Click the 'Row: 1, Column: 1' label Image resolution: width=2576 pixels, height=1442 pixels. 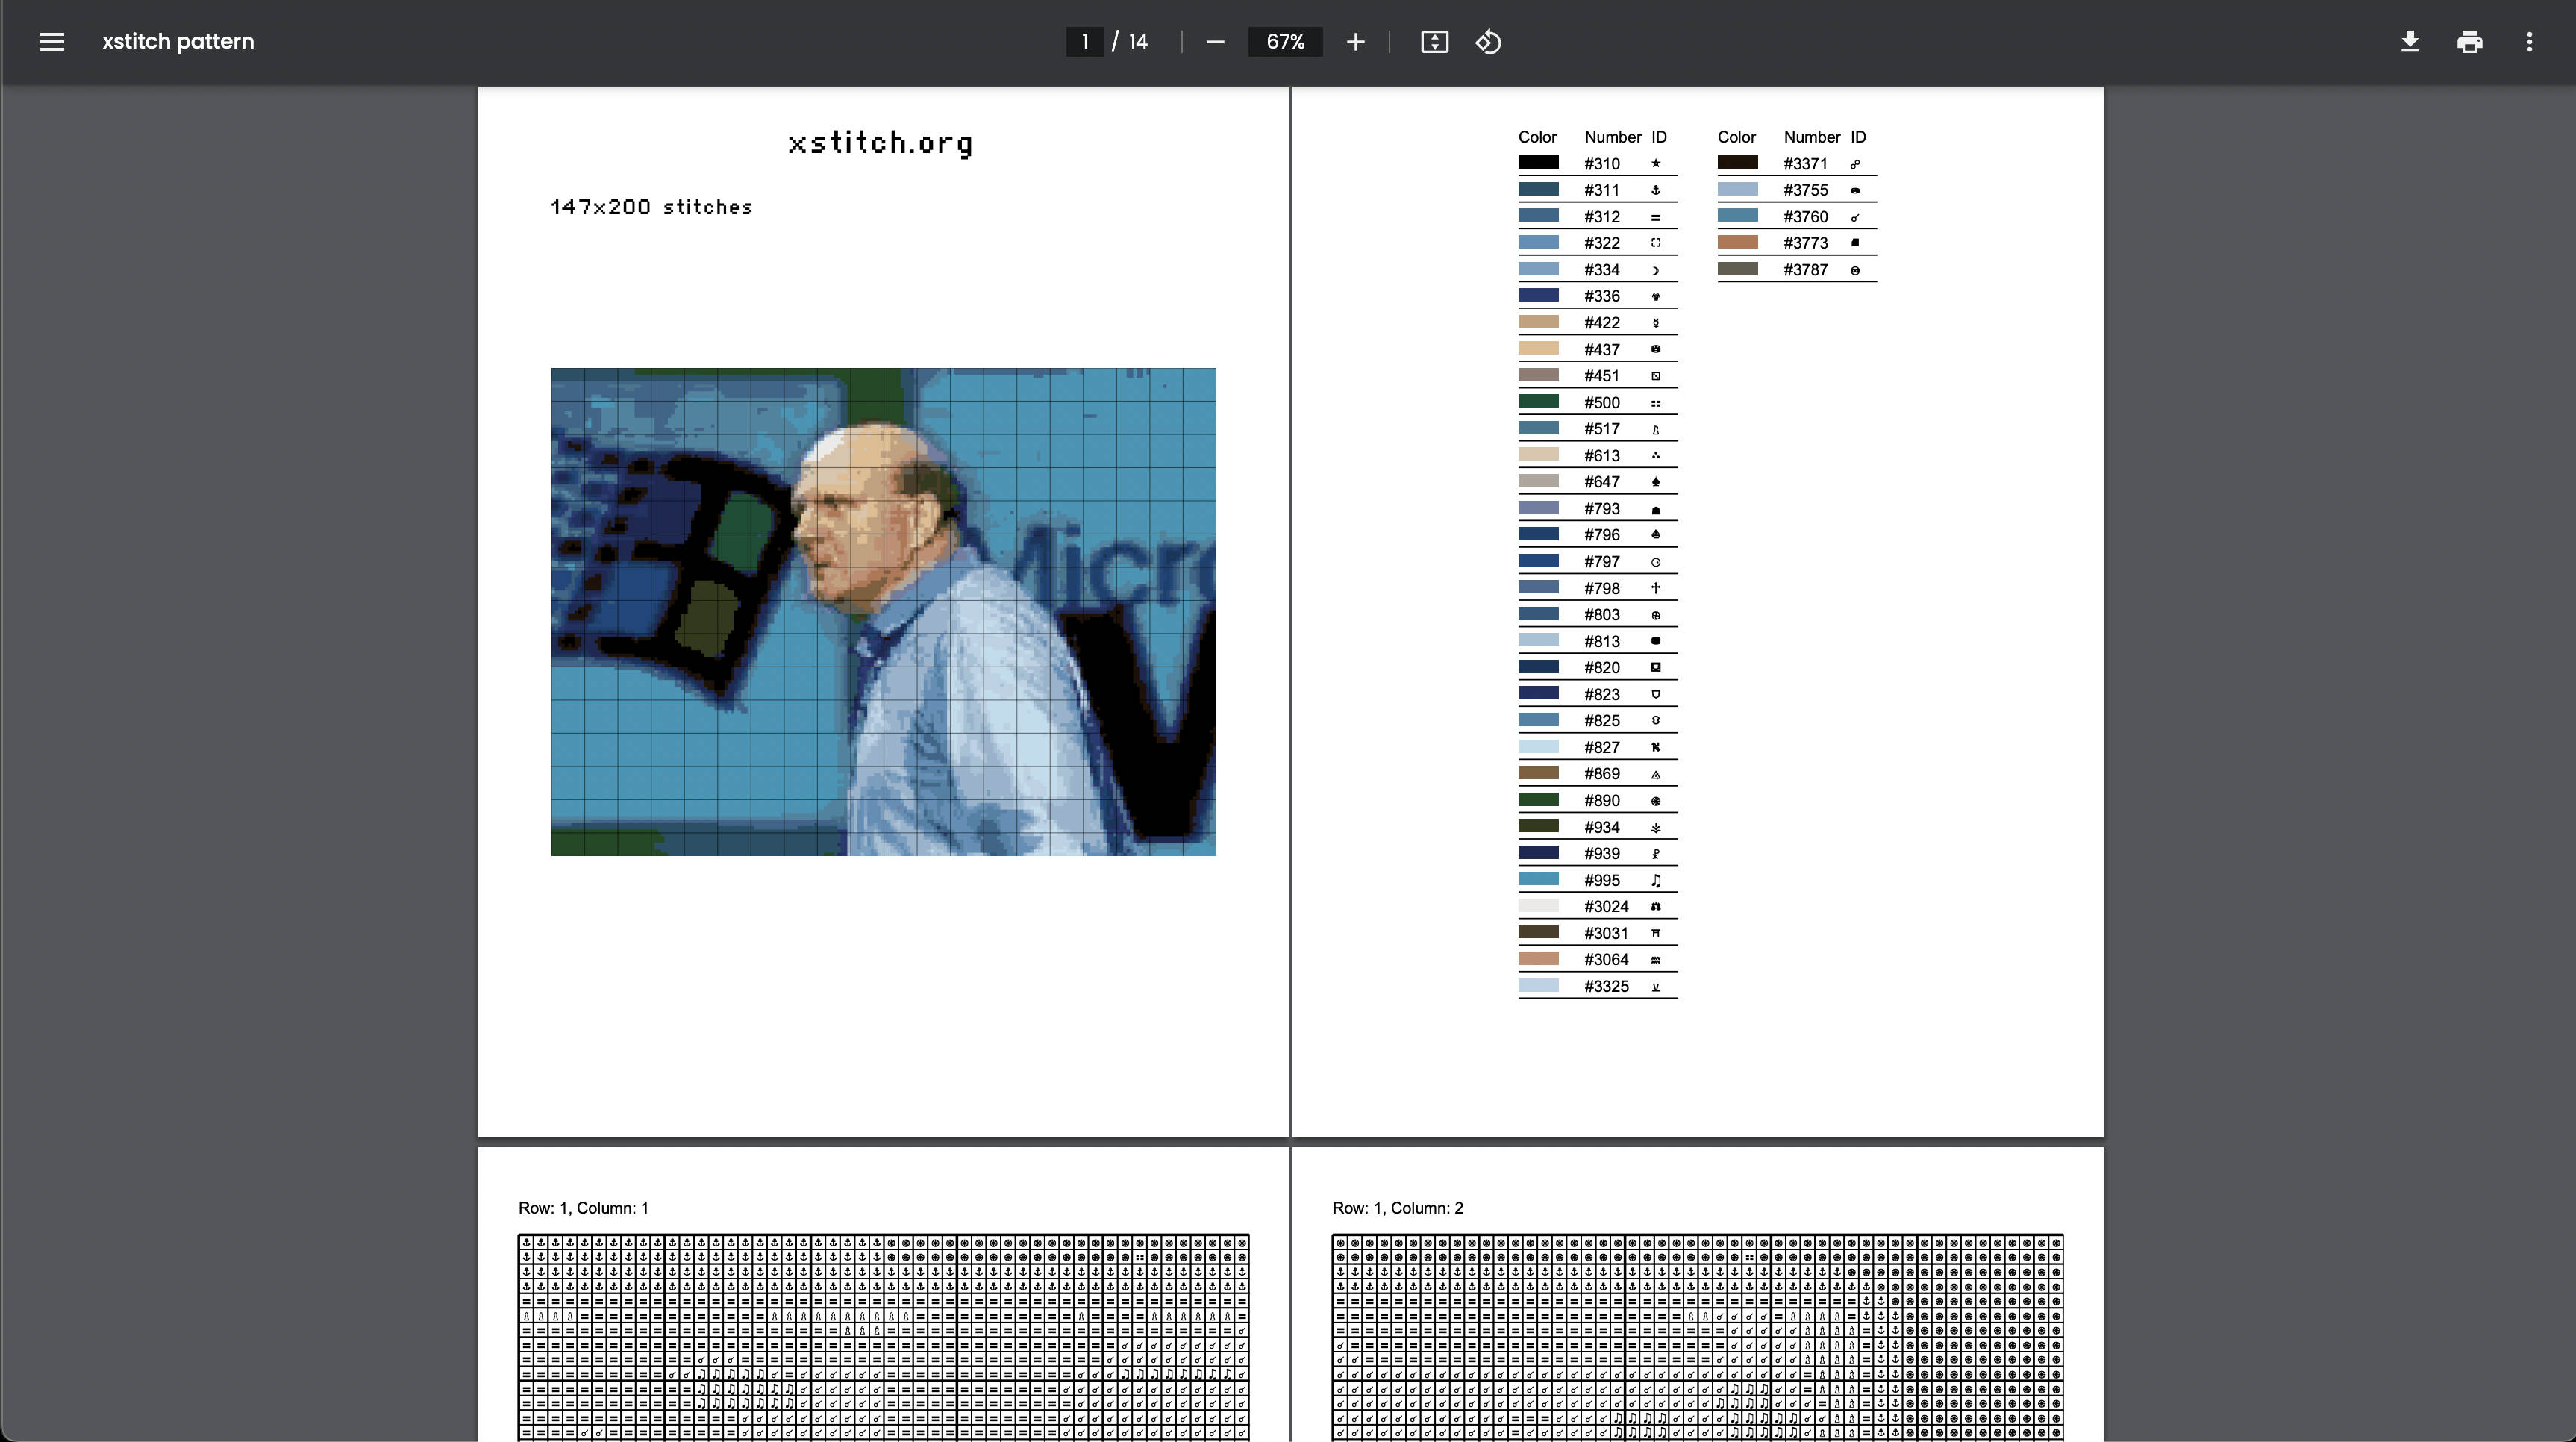pyautogui.click(x=583, y=1208)
